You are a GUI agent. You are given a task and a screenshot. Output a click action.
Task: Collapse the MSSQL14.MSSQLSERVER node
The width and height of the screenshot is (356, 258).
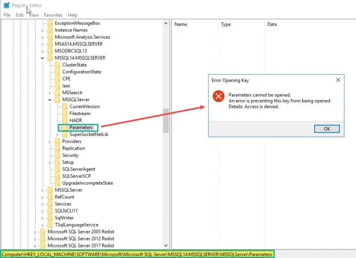point(42,58)
